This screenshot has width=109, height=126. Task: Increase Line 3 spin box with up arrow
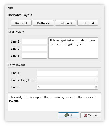click(96, 86)
